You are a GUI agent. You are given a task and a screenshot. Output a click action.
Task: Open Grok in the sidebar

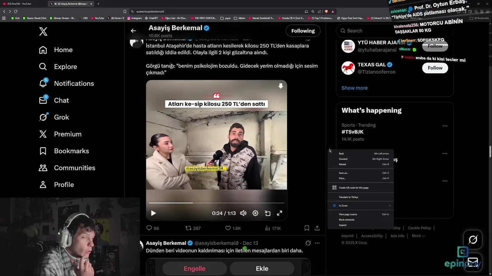coord(54,117)
